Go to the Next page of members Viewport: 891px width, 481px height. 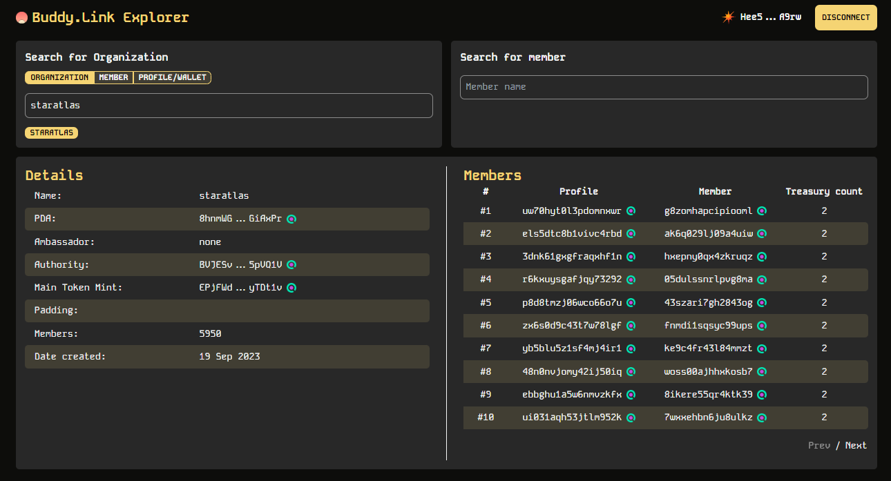[x=856, y=445]
